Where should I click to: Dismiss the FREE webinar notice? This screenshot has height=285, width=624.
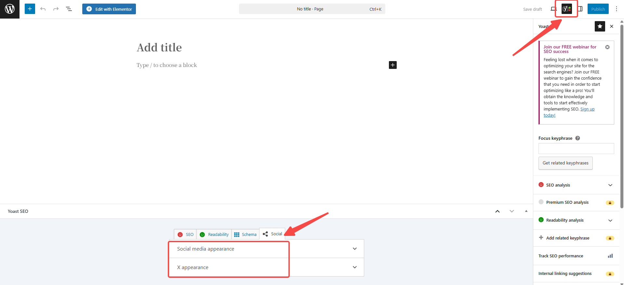(x=607, y=47)
